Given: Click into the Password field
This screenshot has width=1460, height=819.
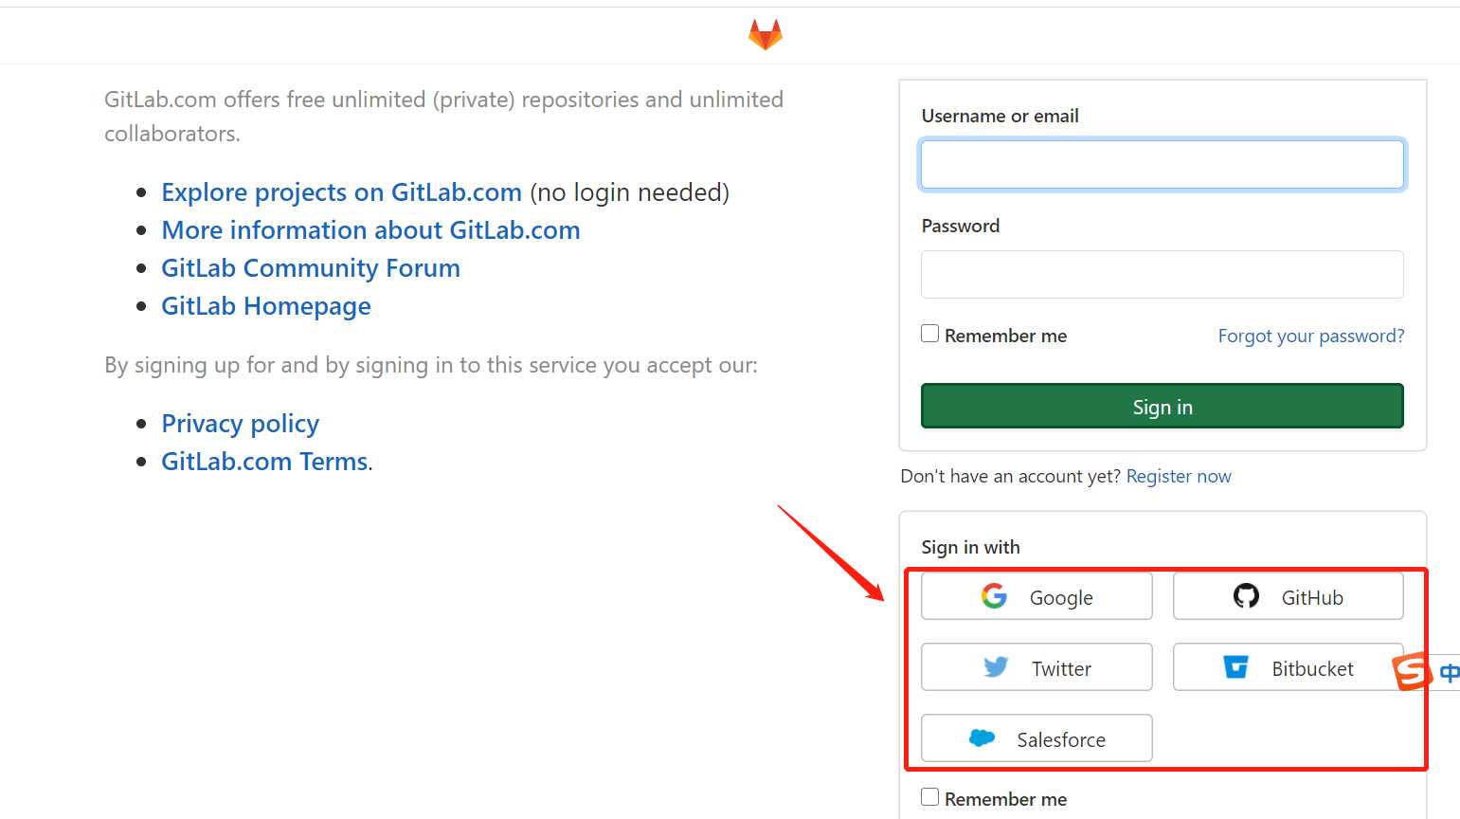Looking at the screenshot, I should [1163, 275].
